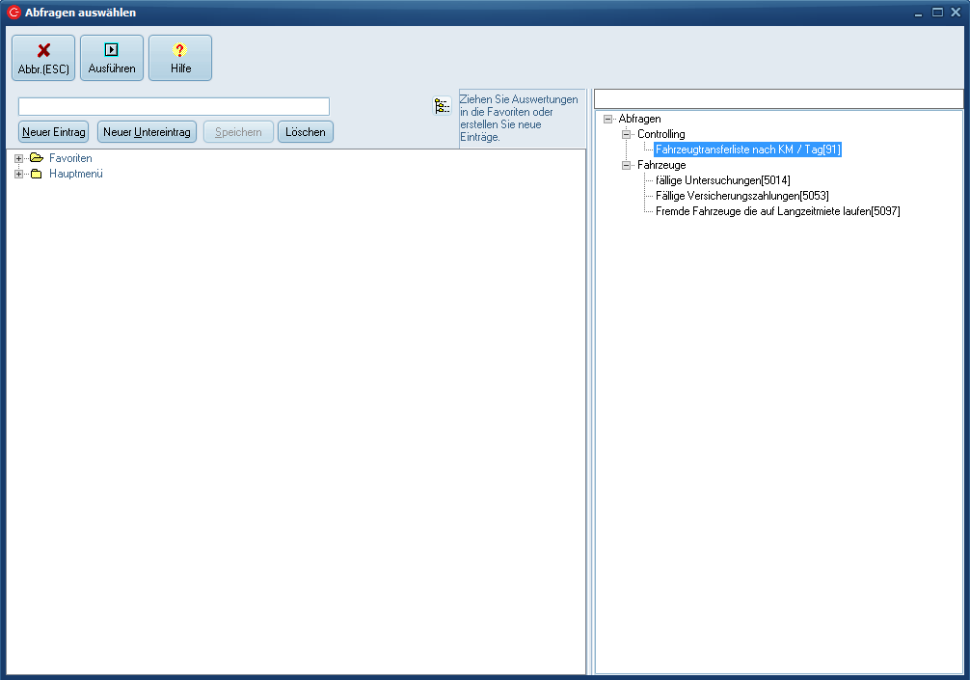Expand the Hauptmenü tree node

pyautogui.click(x=18, y=175)
